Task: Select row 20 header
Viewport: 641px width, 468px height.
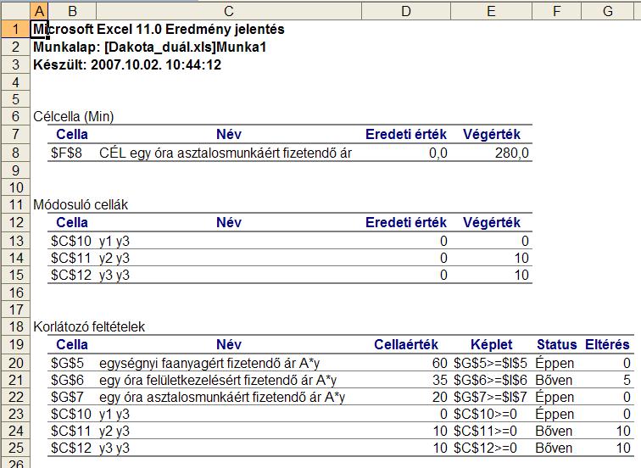Action: click(x=15, y=363)
